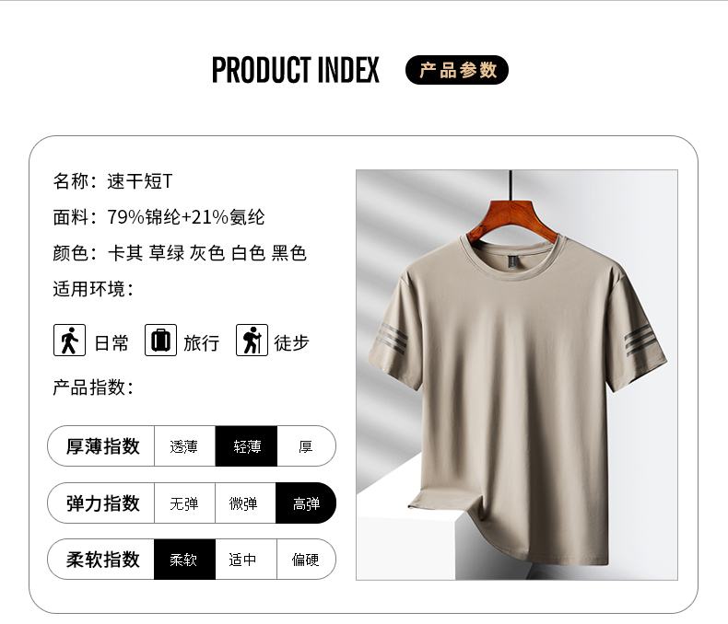
Task: Click the 弹力指数 label
Action: (x=102, y=503)
